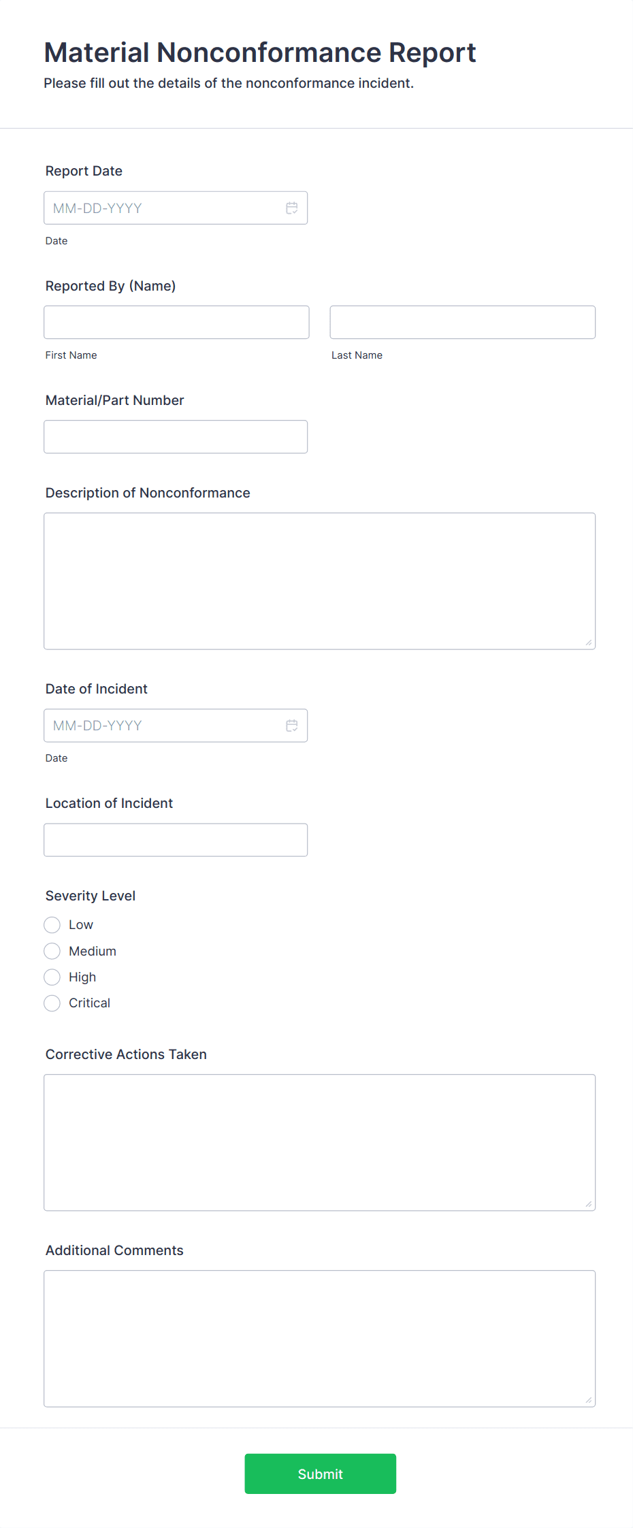Focus the Additional Comments textarea
The width and height of the screenshot is (633, 1528).
pos(319,1338)
